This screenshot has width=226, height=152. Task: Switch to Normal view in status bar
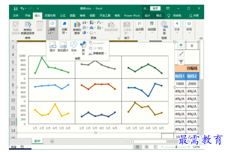[137, 147]
